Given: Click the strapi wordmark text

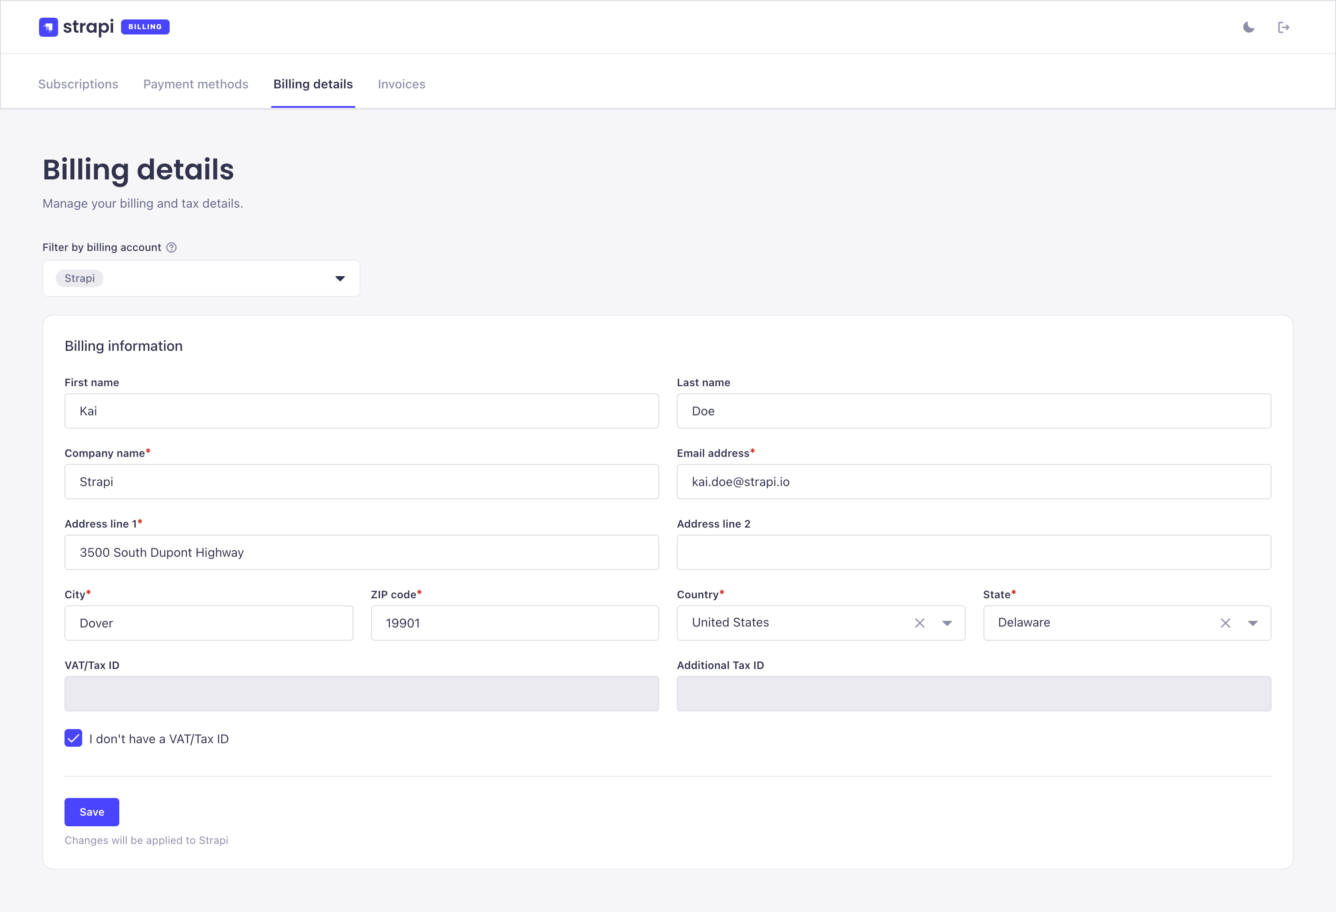Looking at the screenshot, I should [88, 27].
